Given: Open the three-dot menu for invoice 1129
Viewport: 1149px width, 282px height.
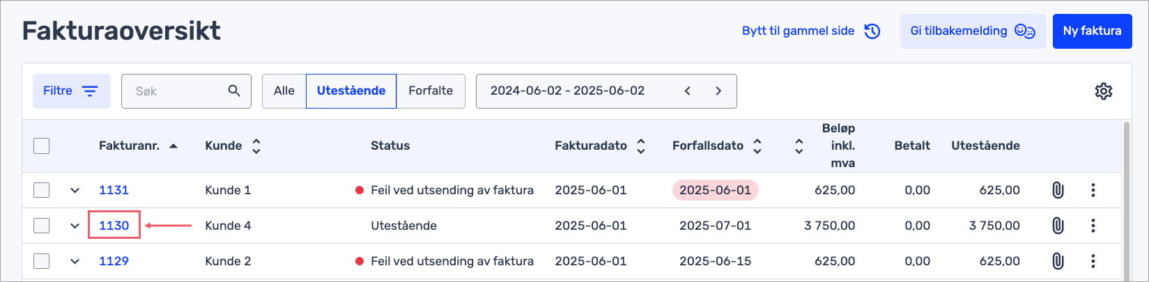Looking at the screenshot, I should click(x=1093, y=261).
